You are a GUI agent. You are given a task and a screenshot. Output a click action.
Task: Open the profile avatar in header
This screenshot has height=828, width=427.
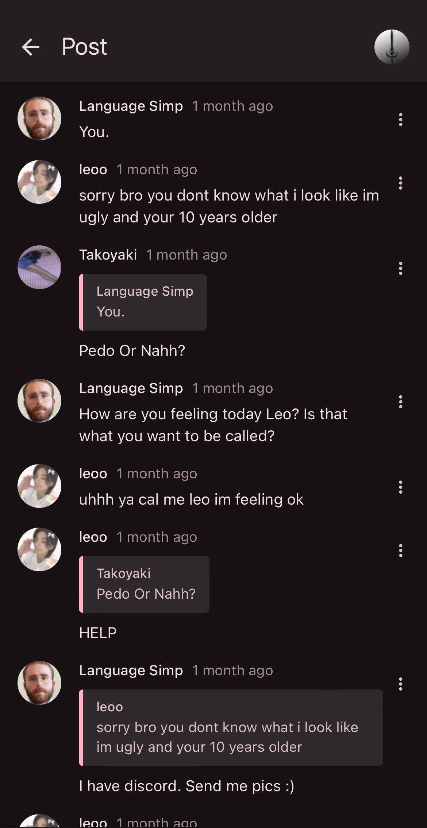tap(392, 47)
